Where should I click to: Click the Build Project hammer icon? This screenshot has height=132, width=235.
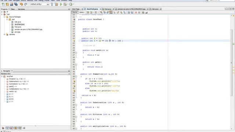pyautogui.click(x=52, y=4)
